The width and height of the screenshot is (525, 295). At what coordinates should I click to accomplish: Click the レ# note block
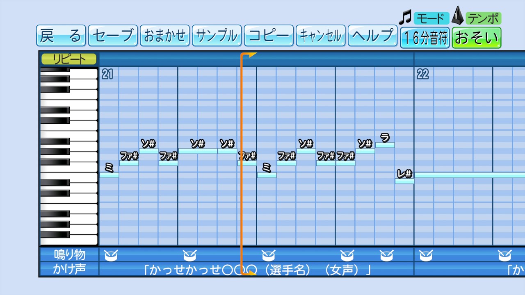(404, 181)
